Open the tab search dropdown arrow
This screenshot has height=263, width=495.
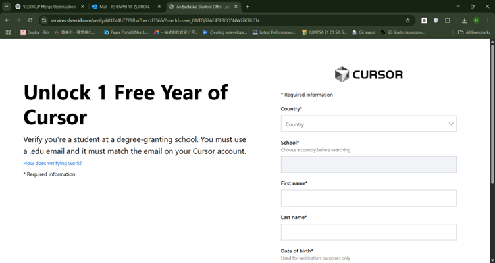coord(7,7)
